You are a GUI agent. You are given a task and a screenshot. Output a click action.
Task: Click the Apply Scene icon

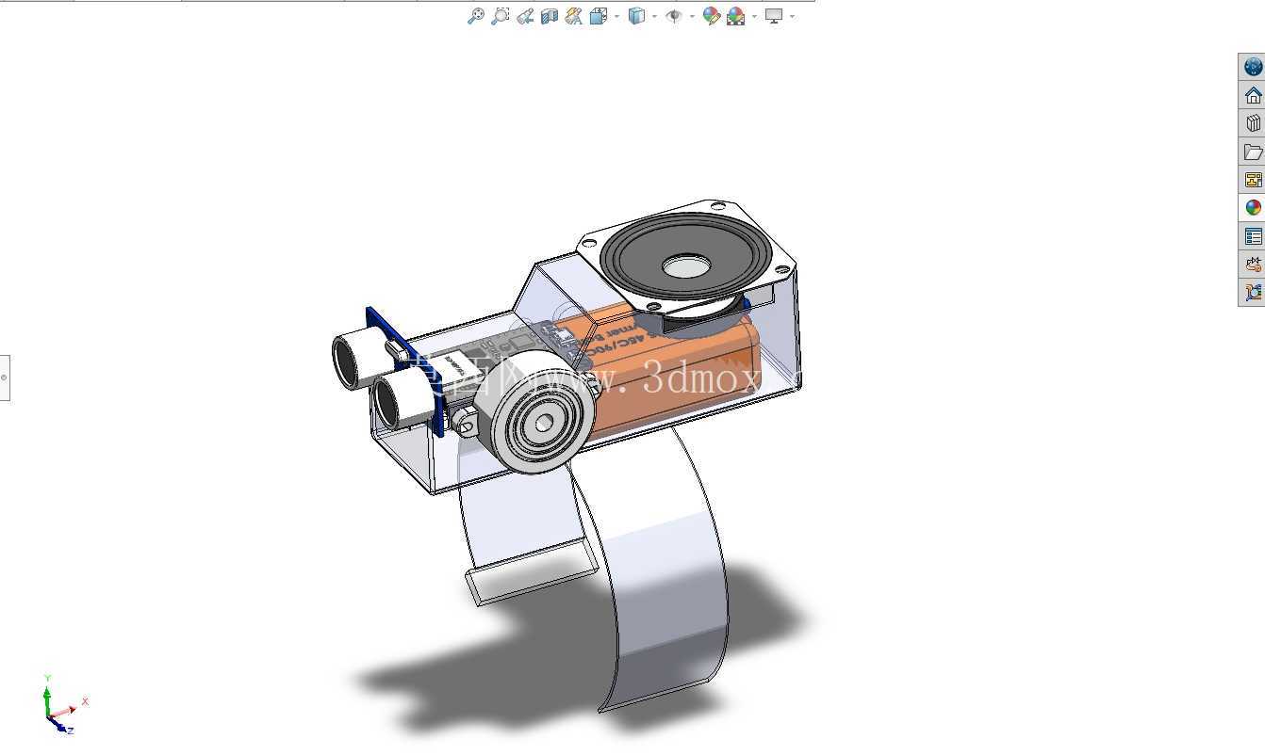pos(736,16)
